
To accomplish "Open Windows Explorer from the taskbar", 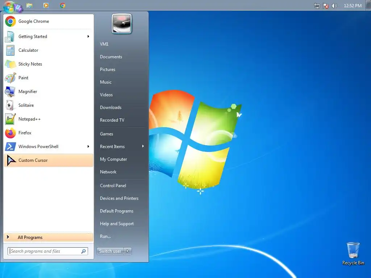I will click(29, 5).
